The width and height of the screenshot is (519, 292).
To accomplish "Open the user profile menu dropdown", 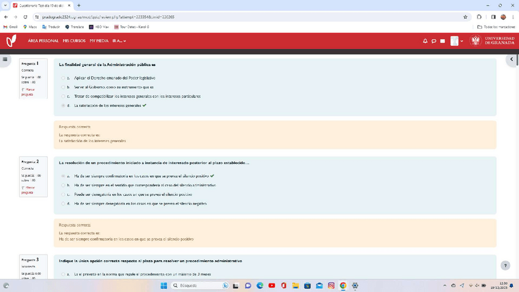I will (x=457, y=41).
